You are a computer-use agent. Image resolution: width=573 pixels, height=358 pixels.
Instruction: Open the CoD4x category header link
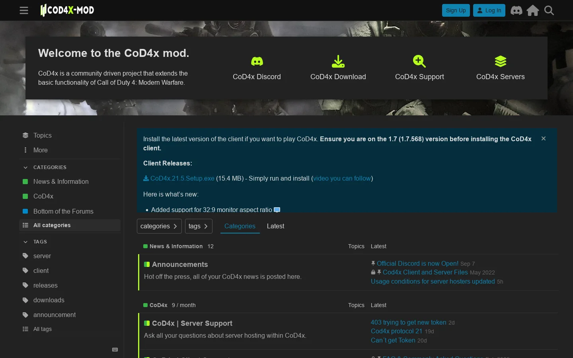click(156, 305)
